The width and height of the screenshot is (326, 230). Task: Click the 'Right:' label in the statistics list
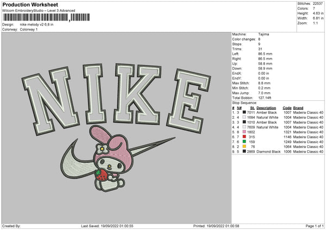click(x=236, y=59)
